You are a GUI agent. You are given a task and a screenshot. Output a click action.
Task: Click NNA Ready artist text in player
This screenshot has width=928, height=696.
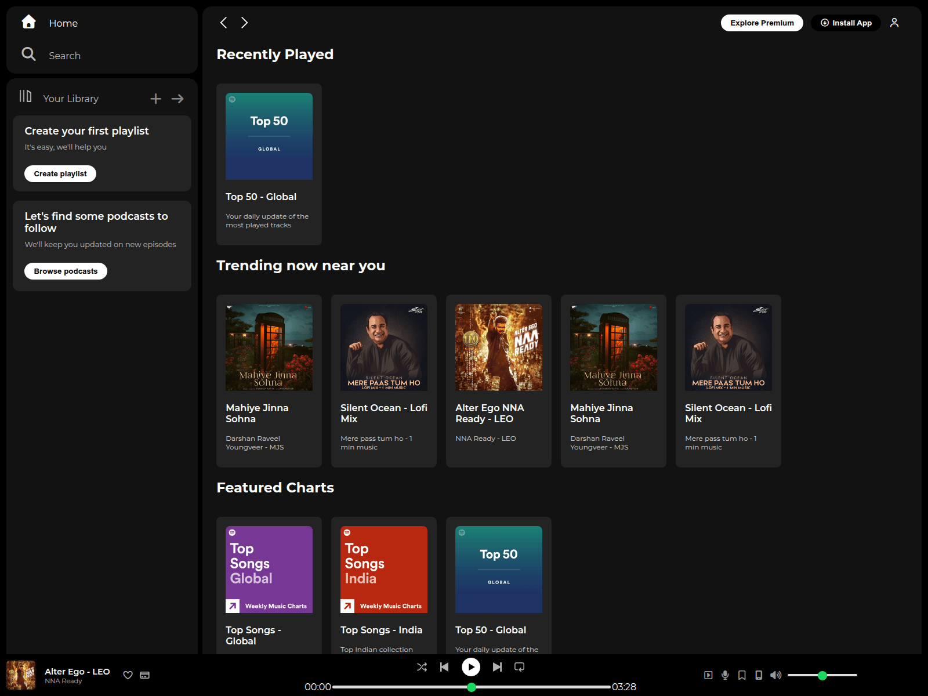pyautogui.click(x=63, y=681)
